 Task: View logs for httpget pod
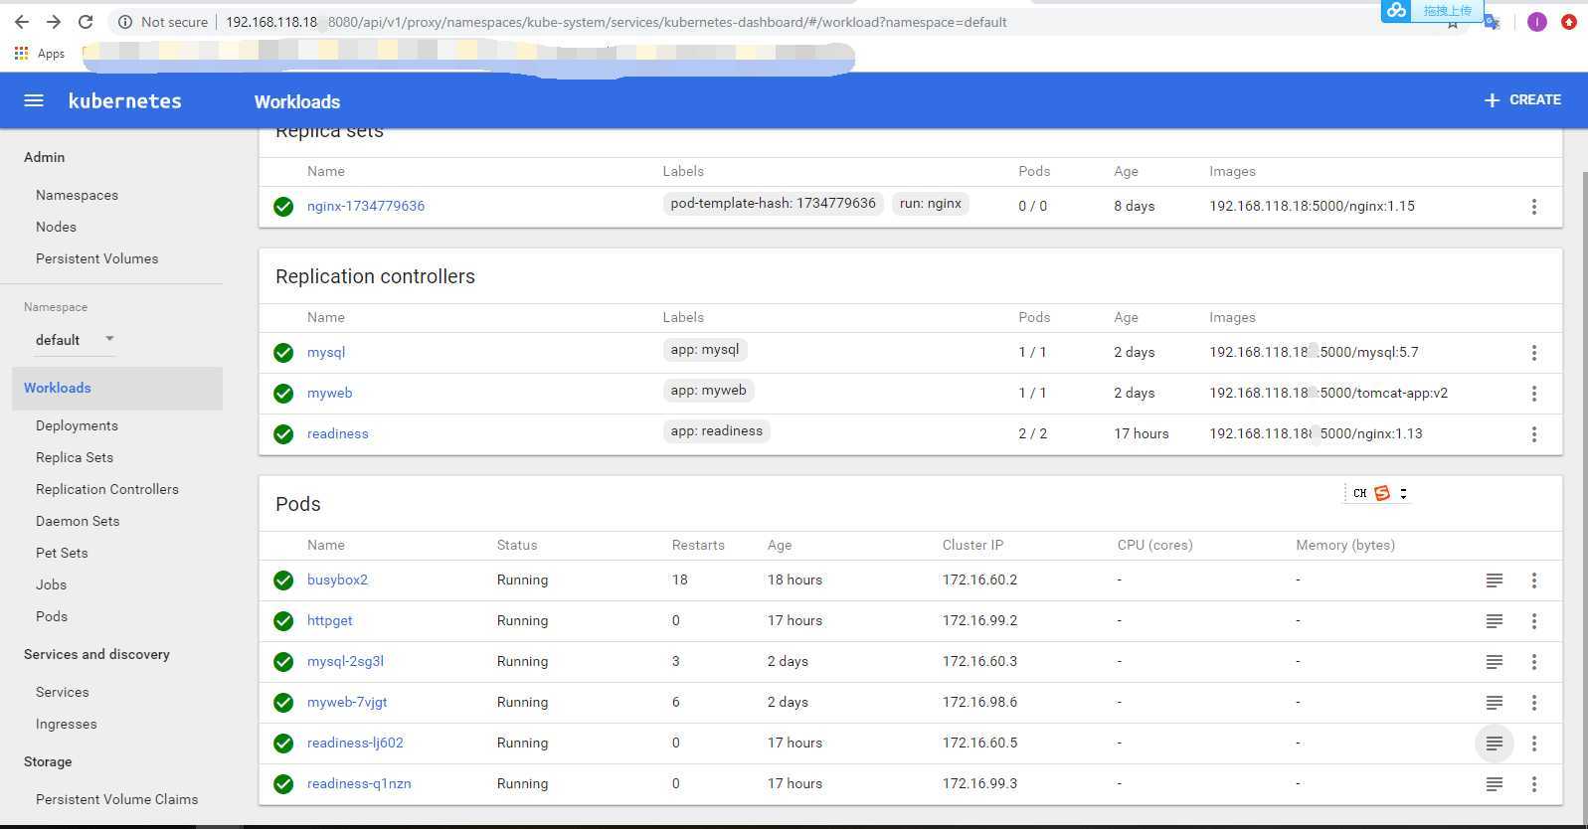pyautogui.click(x=1494, y=621)
